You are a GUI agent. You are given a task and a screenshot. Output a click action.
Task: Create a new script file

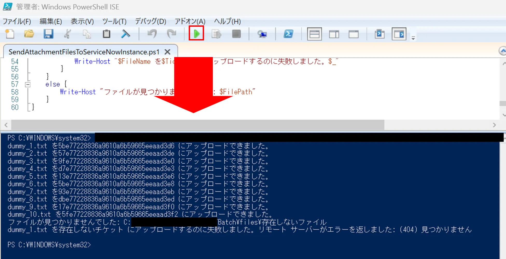[10, 34]
